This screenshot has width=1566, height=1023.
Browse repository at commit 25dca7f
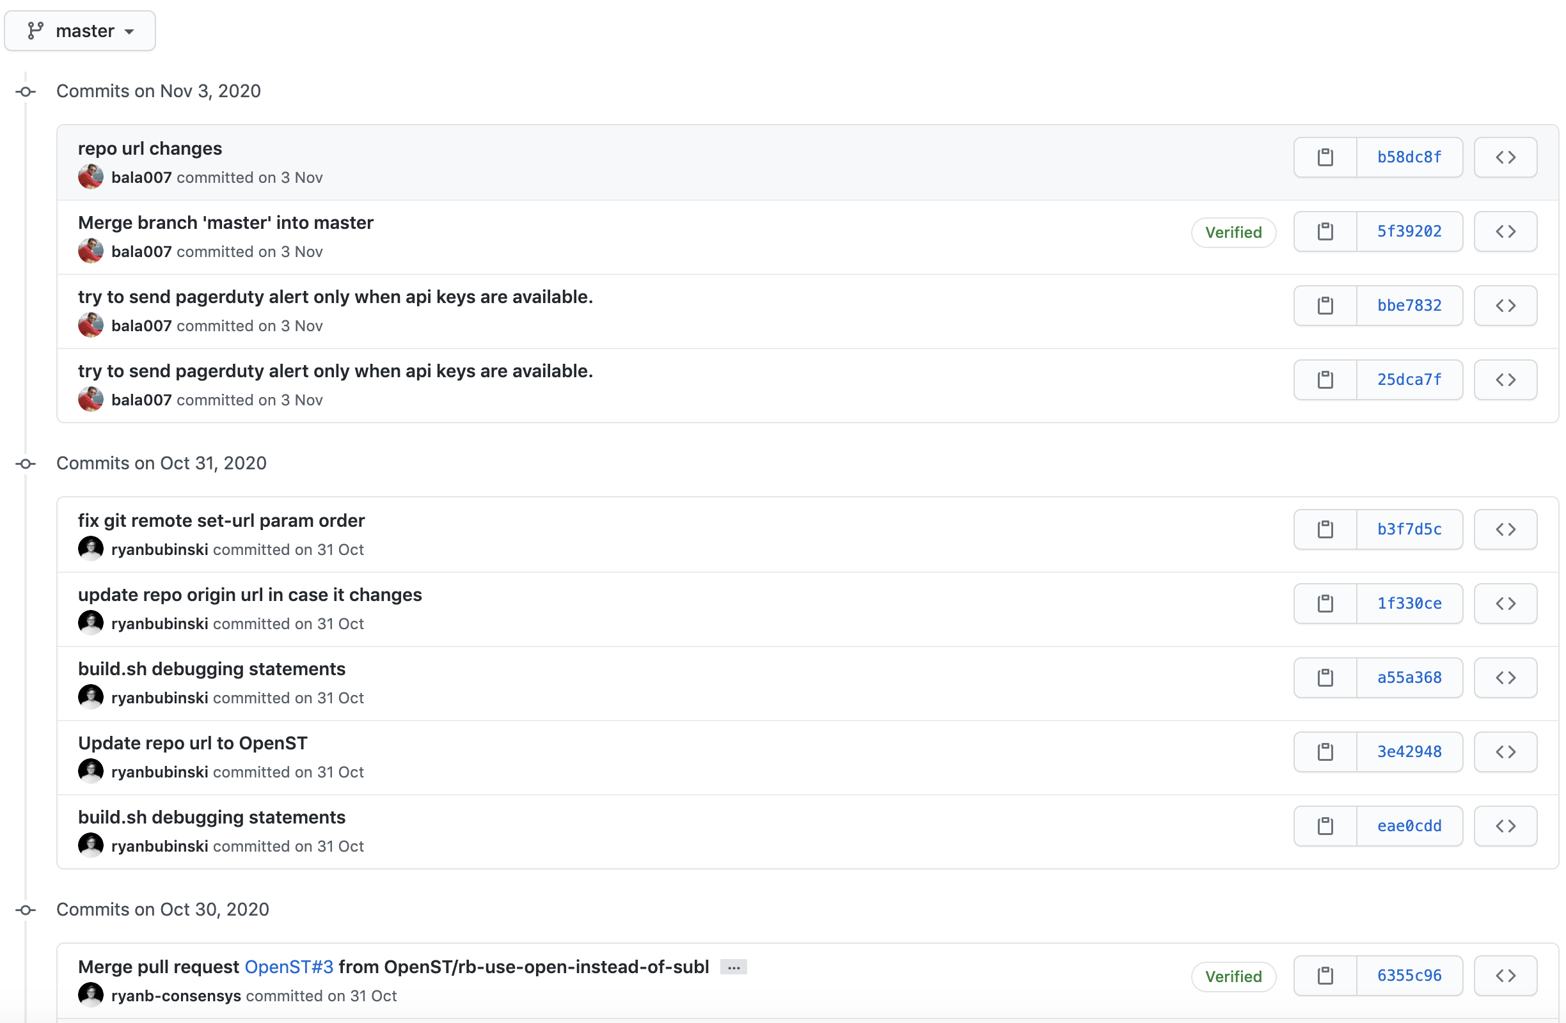pos(1505,380)
